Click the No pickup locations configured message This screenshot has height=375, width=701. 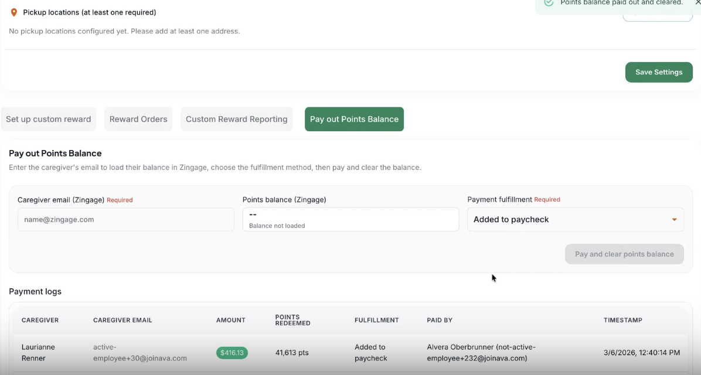point(124,31)
